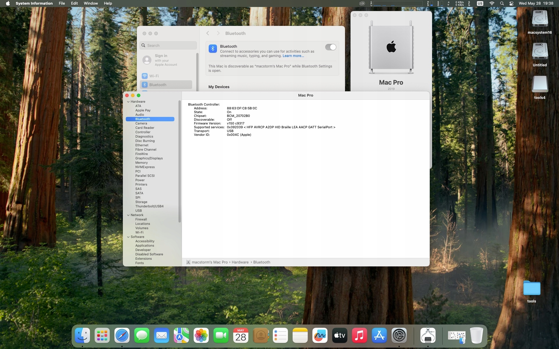Click Bluetooth icon in Settings pane
Image resolution: width=559 pixels, height=349 pixels.
point(213,49)
